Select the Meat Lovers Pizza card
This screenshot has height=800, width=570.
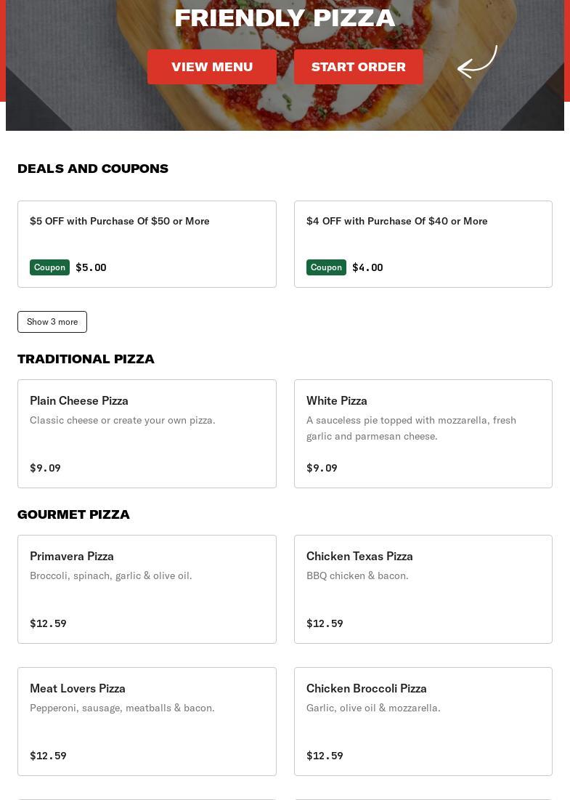tap(147, 722)
